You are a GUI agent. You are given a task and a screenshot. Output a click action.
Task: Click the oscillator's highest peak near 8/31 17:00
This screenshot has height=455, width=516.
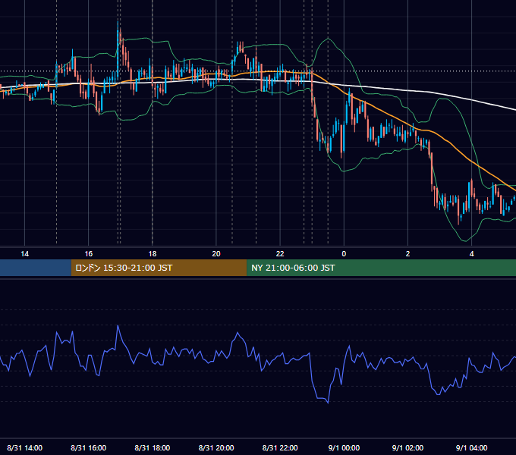(118, 326)
